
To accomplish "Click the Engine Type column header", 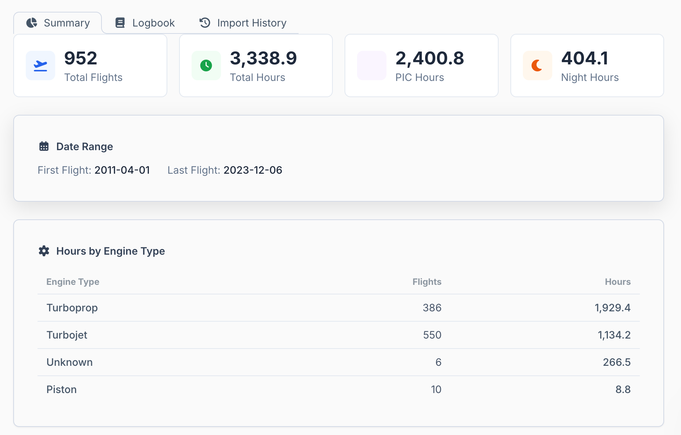I will click(x=73, y=282).
